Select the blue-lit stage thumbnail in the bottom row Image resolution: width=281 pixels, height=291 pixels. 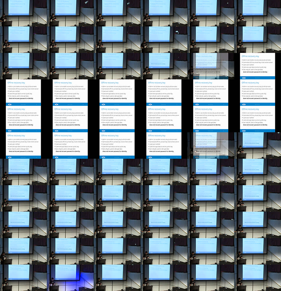[x=70, y=278]
